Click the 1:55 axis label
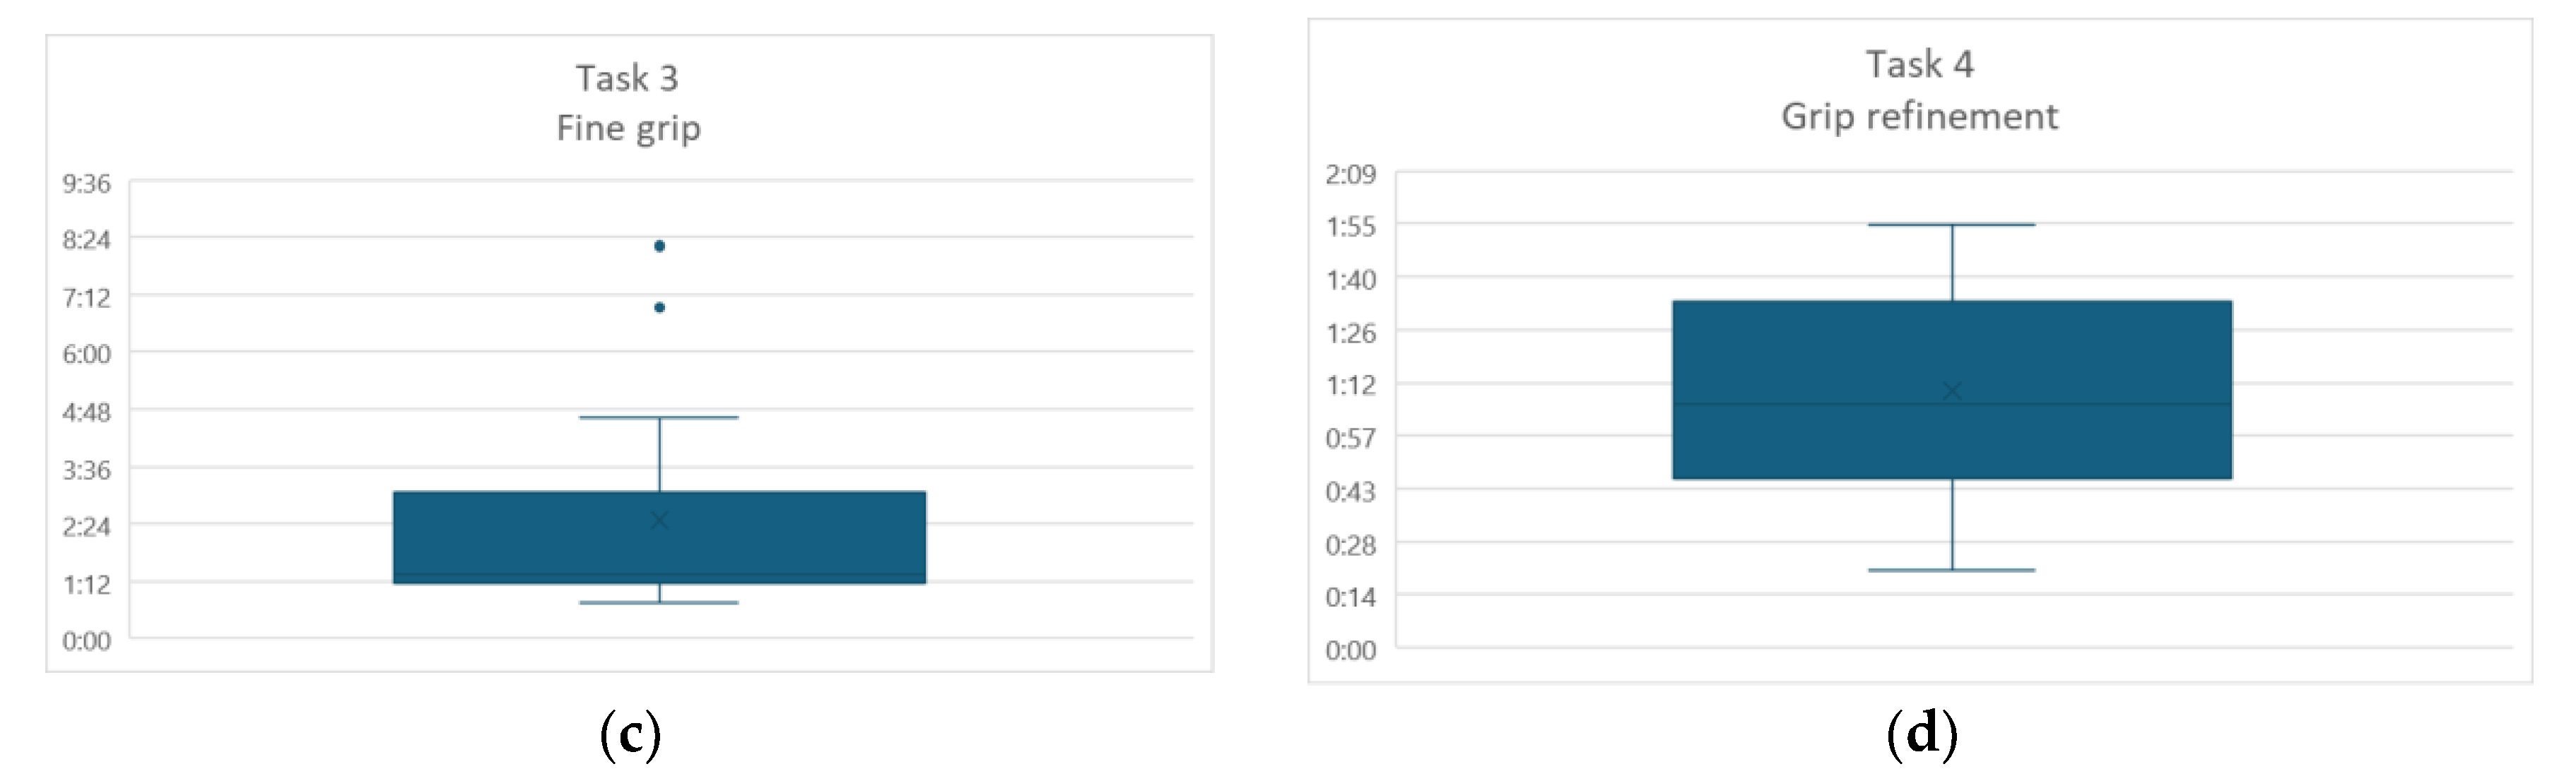 (x=1351, y=227)
